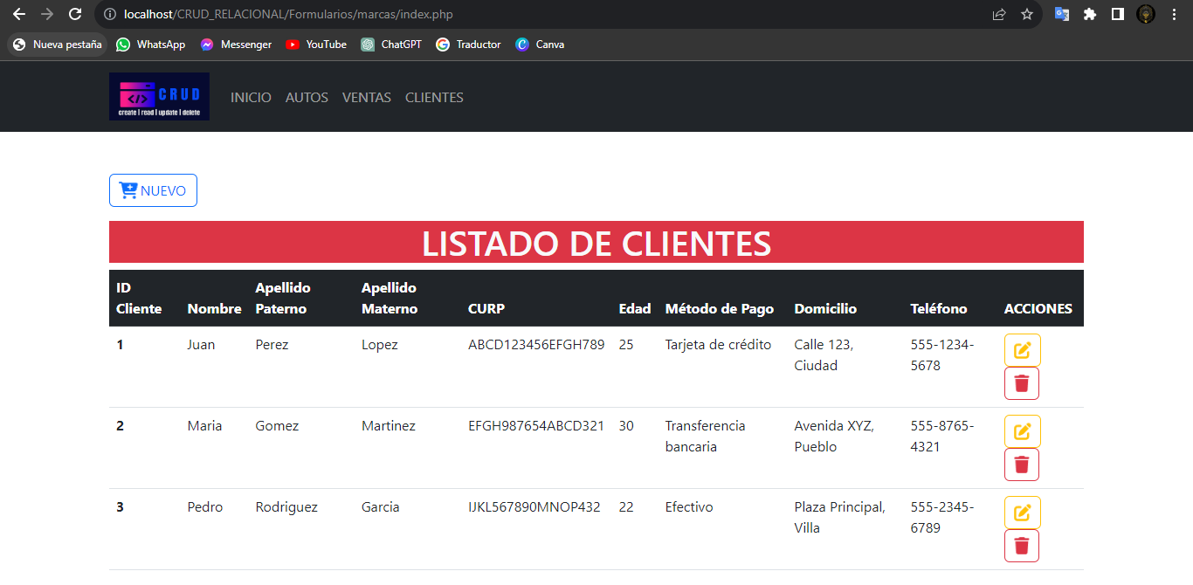Open ChatGPT from the bookmarks bar
Screen dimensions: 1193x585
(391, 44)
